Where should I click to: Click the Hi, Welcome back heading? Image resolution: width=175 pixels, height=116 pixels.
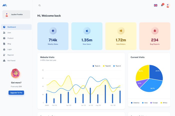pos(49,16)
